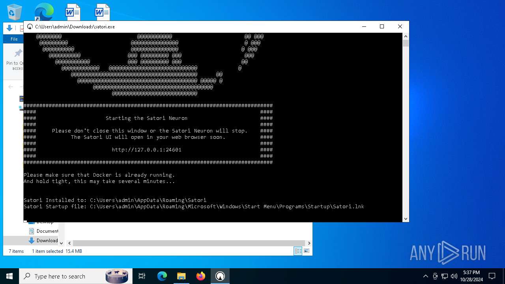Viewport: 505px width, 284px height.
Task: Launch Firefox from the taskbar
Action: (201, 276)
